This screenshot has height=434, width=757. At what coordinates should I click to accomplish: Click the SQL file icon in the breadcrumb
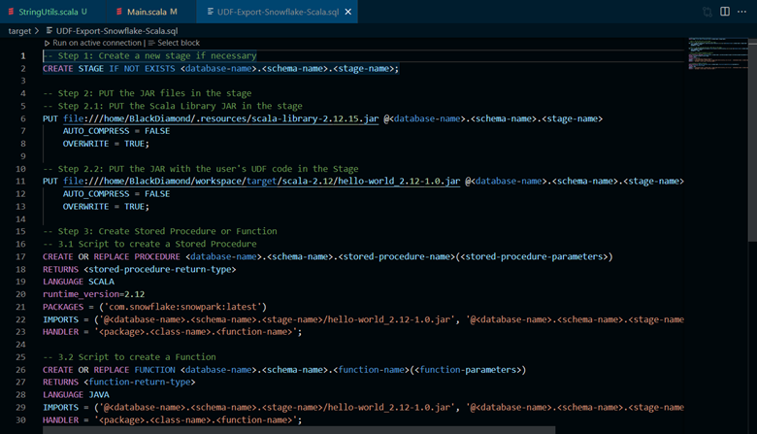click(49, 30)
